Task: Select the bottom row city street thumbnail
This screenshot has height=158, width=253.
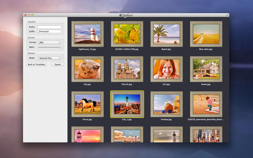Action: point(206,135)
